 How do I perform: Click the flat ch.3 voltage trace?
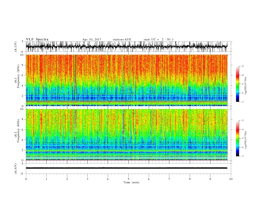click(126, 168)
